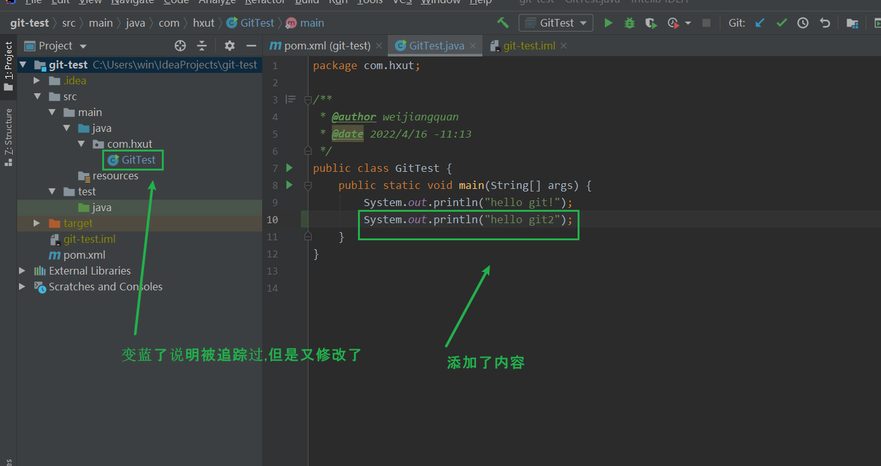This screenshot has height=466, width=881.
Task: Hide the Project tool window
Action: tap(251, 46)
